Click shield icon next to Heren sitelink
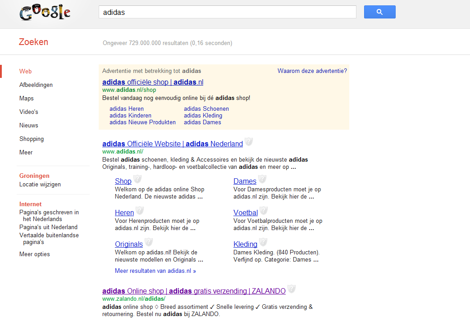The image size is (470, 321). 140,211
